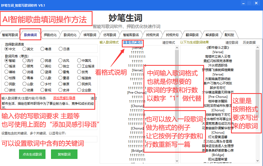This screenshot has height=166, width=263.
Task: Choose the 朋克 style
Action: 28,66
